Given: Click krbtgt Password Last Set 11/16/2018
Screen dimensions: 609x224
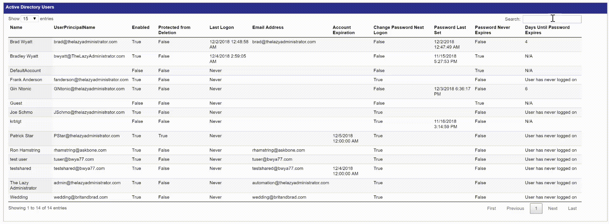Looking at the screenshot, I should click(x=445, y=124).
